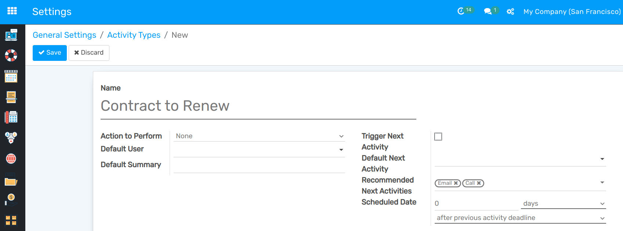Image resolution: width=623 pixels, height=231 pixels.
Task: Open the phone and keypad app in sidebar
Action: 11,117
